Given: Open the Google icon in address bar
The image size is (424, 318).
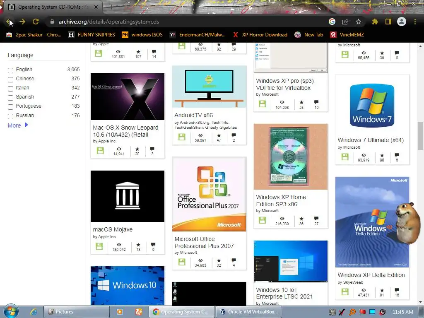Looking at the screenshot, I should 332,22.
